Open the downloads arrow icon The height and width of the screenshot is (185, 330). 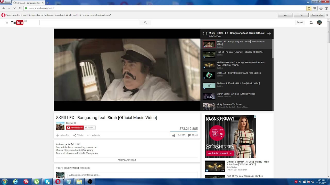point(321,8)
